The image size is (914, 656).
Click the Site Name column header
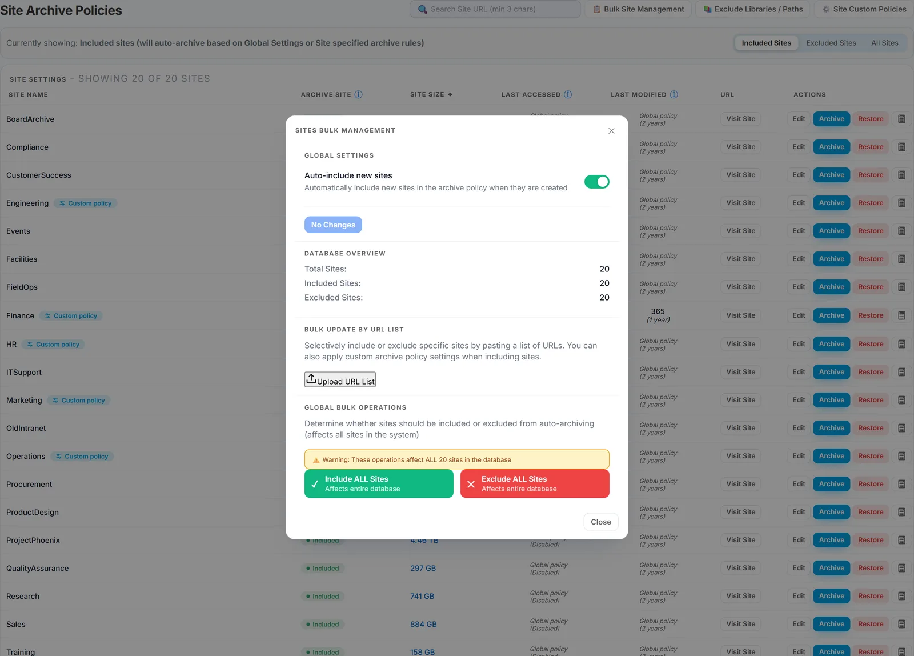click(28, 95)
